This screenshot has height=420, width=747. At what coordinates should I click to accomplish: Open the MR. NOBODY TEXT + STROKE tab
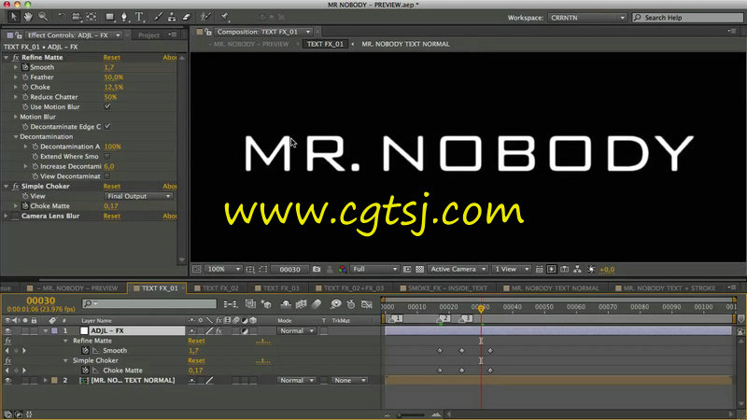coord(669,288)
